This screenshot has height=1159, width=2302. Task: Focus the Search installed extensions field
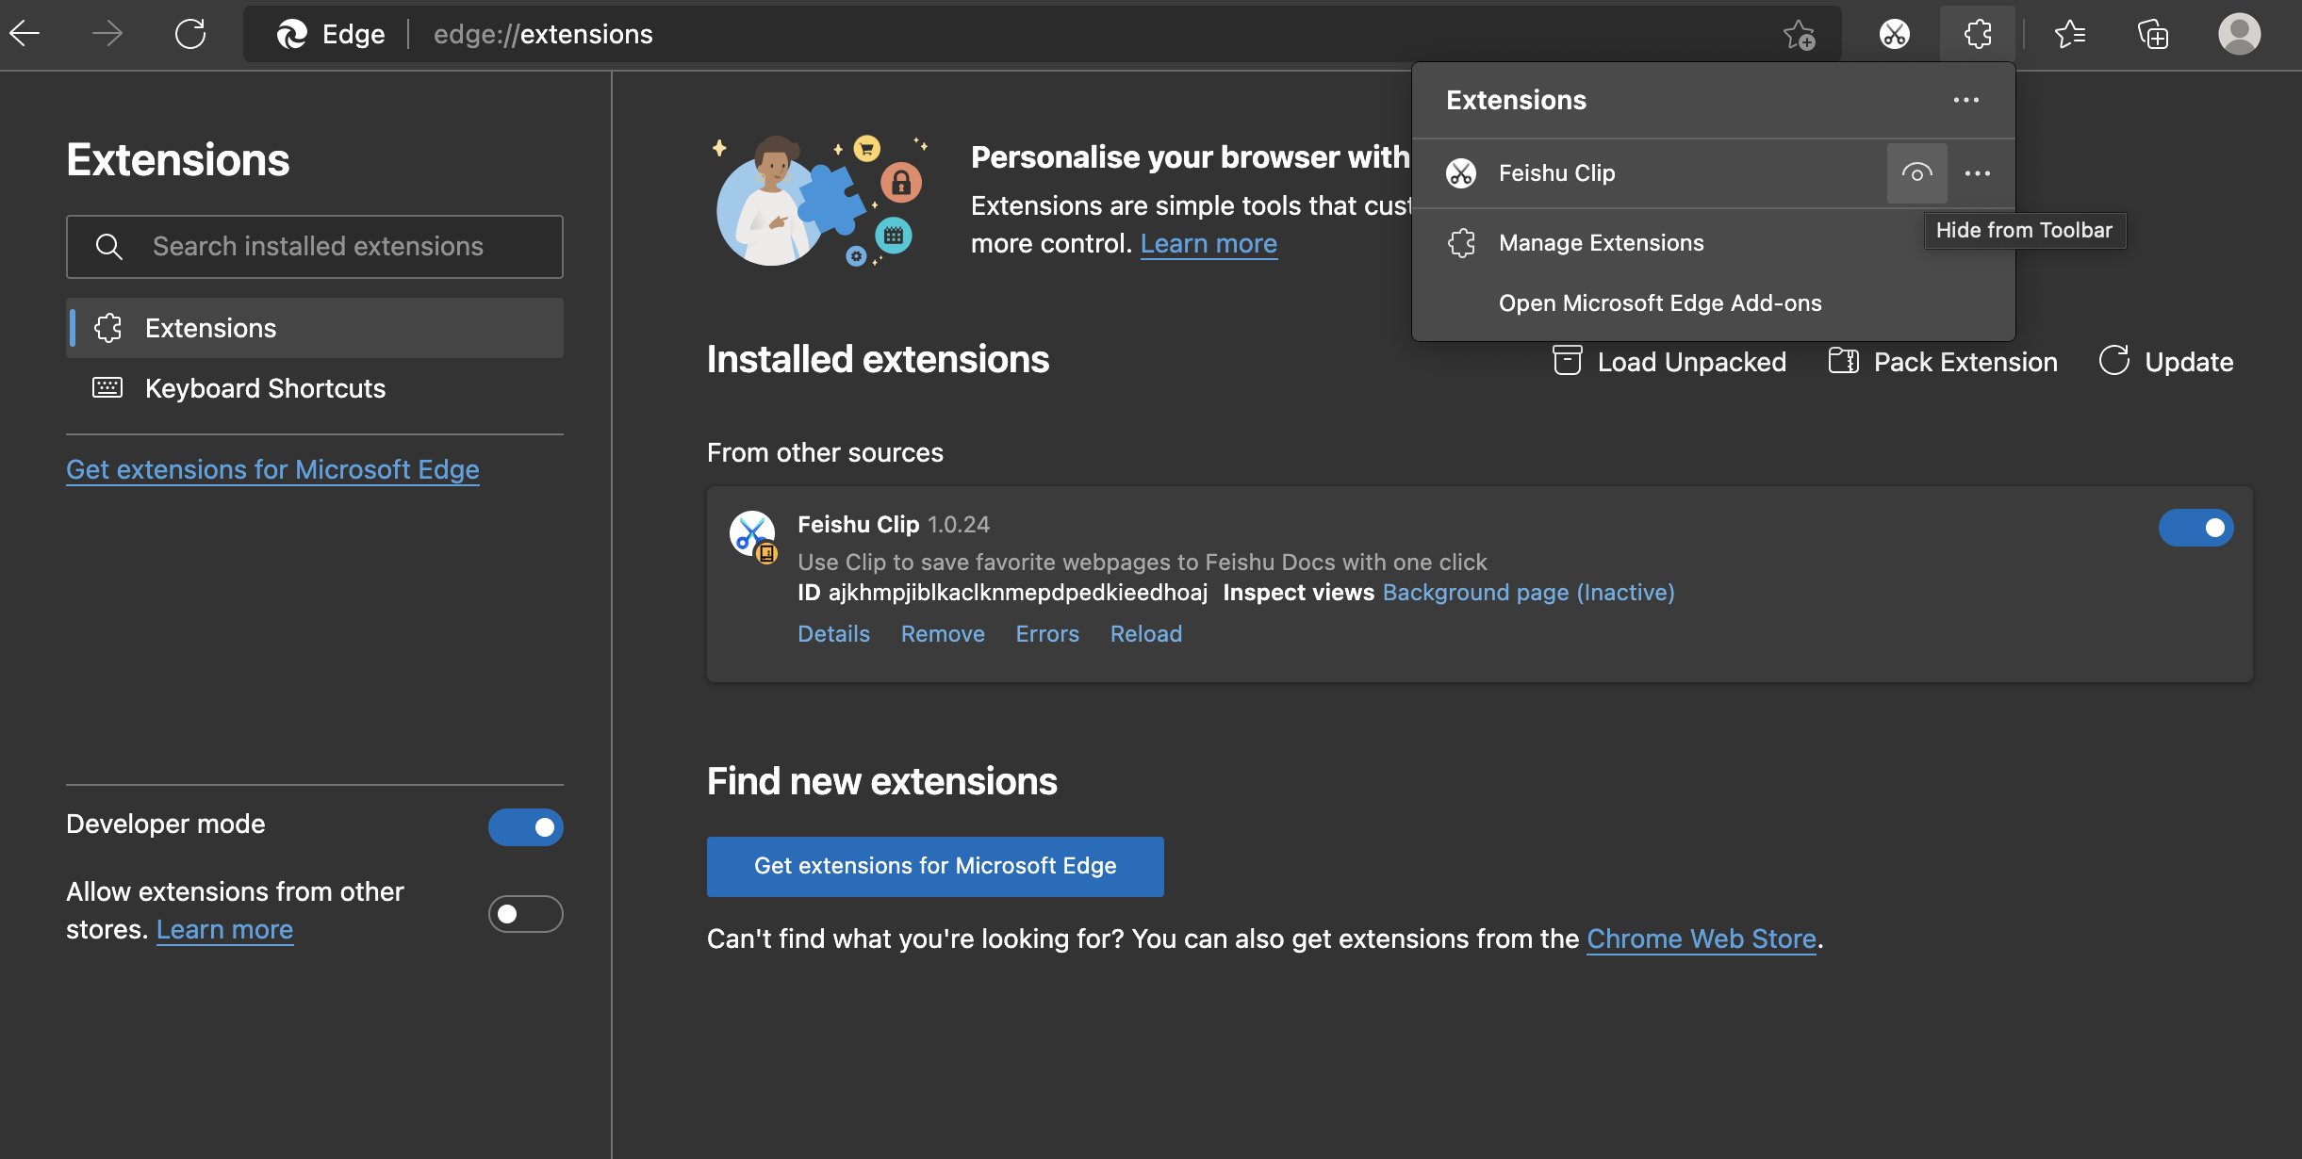click(315, 247)
